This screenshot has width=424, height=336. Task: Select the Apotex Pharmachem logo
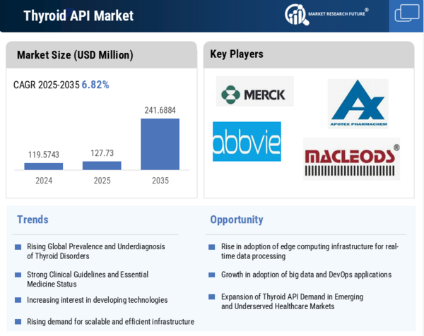point(358,103)
